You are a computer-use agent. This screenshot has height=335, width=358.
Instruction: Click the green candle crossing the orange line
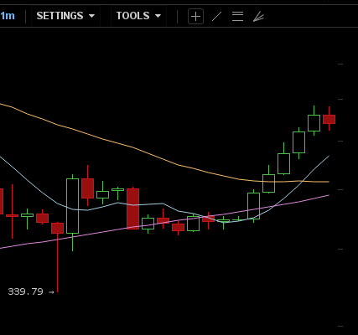tap(268, 183)
